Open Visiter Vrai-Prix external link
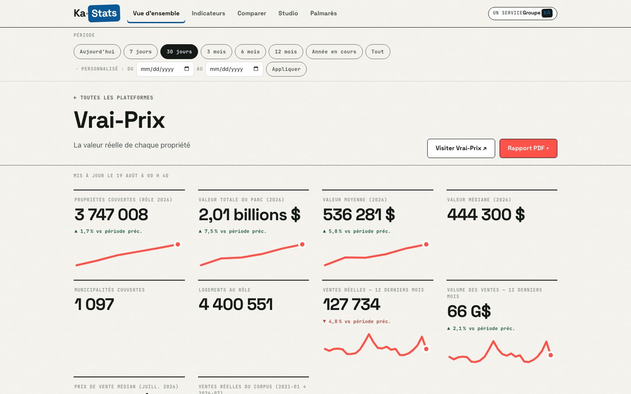The image size is (631, 394). pyautogui.click(x=461, y=148)
